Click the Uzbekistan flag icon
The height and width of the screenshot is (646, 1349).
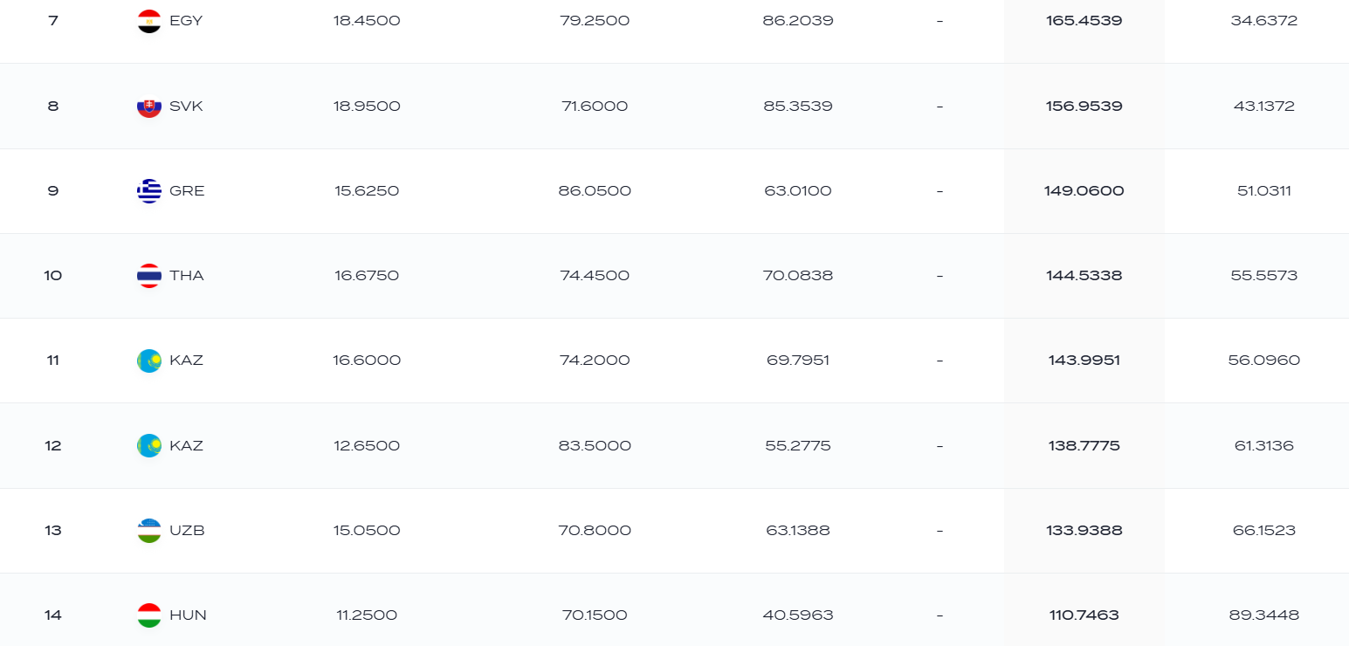tap(149, 531)
